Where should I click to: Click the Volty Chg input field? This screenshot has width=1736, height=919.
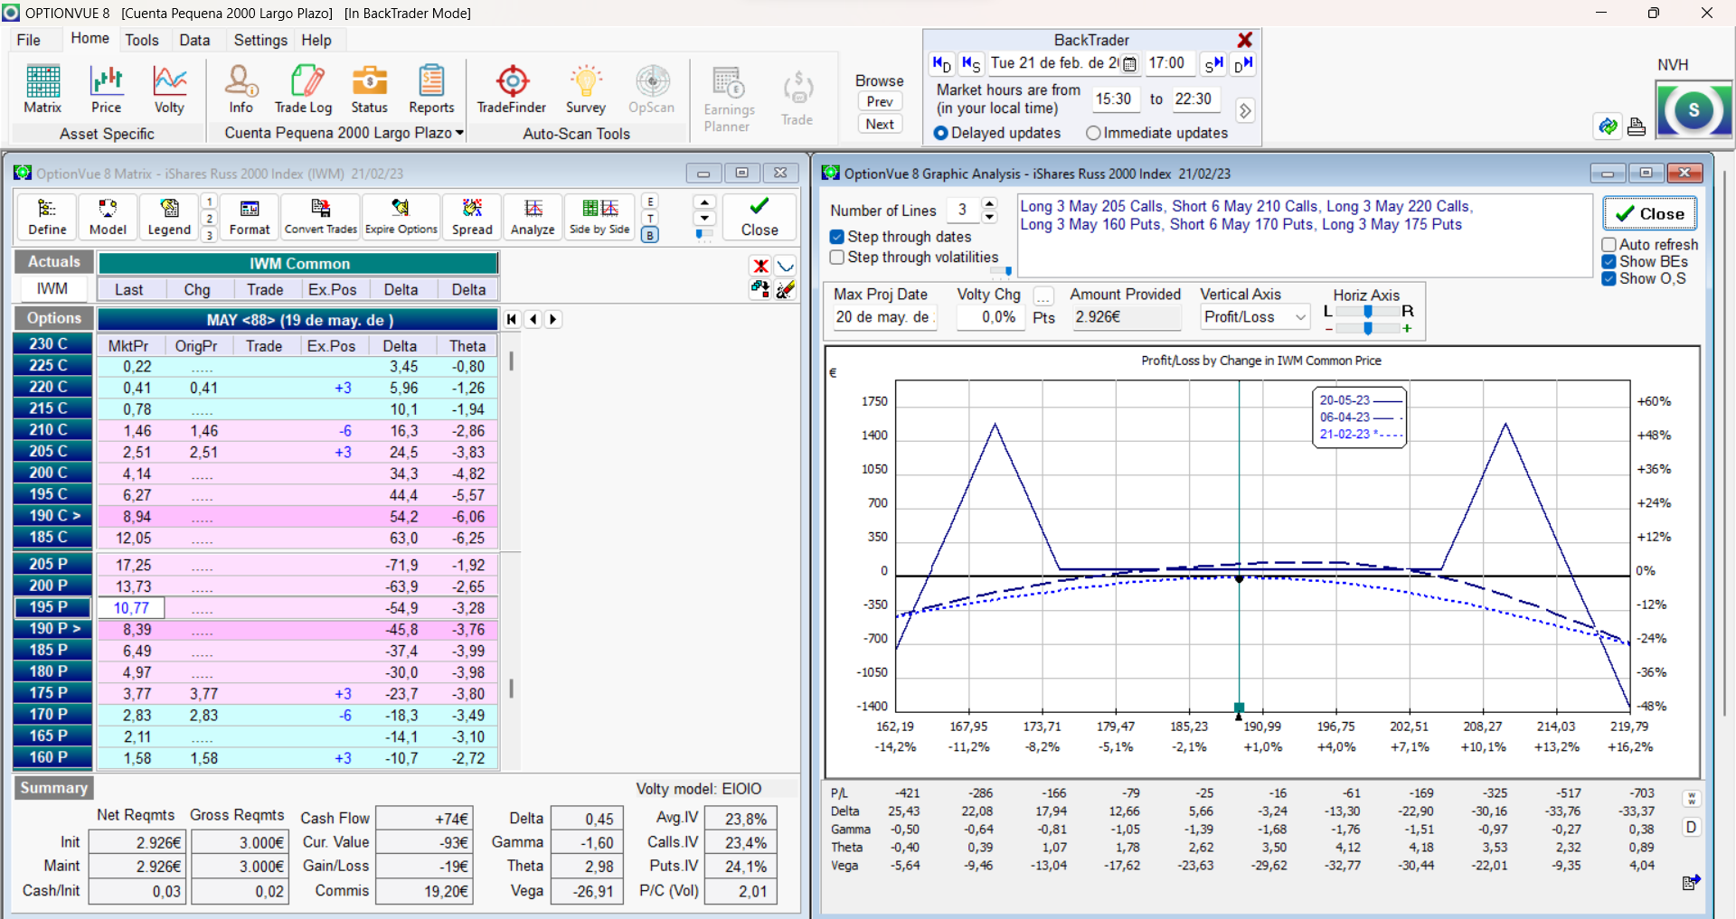991,317
